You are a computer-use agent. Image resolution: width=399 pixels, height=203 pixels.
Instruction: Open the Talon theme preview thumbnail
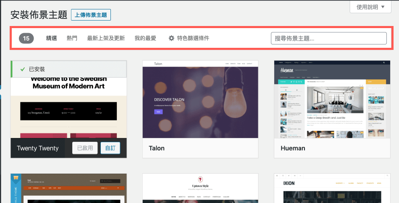tap(200, 99)
